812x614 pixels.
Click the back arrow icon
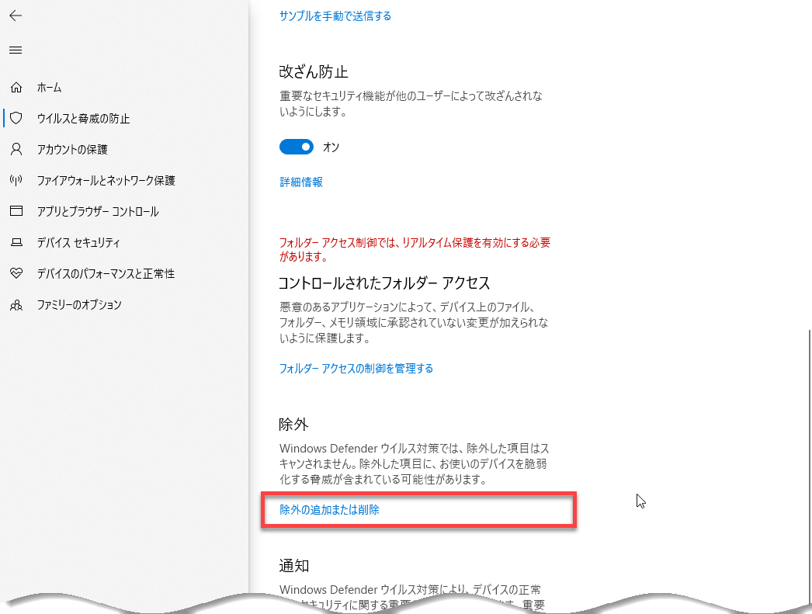pos(16,16)
